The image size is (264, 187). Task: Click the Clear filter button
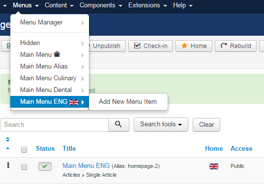(206, 125)
